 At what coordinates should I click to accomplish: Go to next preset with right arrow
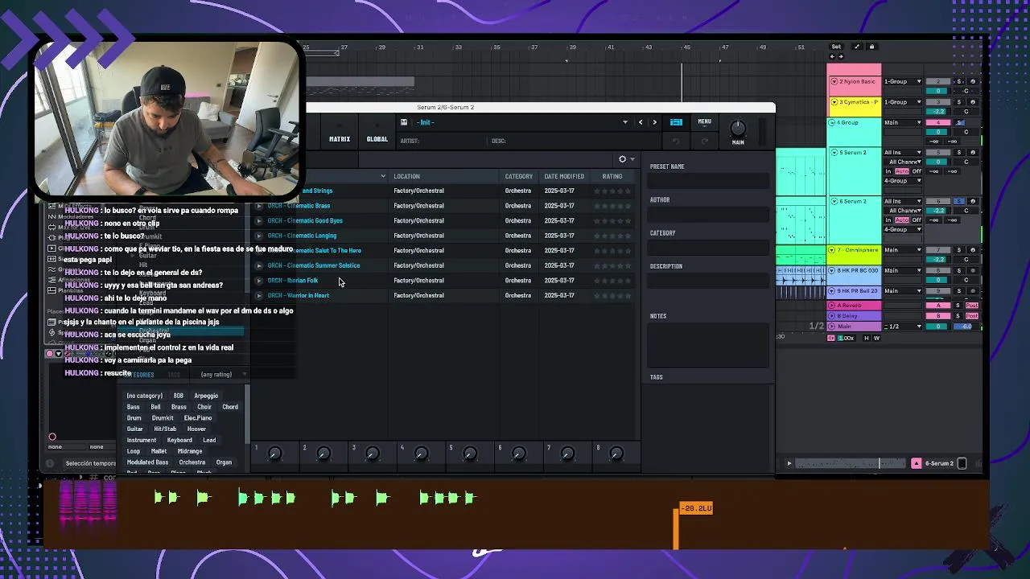pos(654,122)
